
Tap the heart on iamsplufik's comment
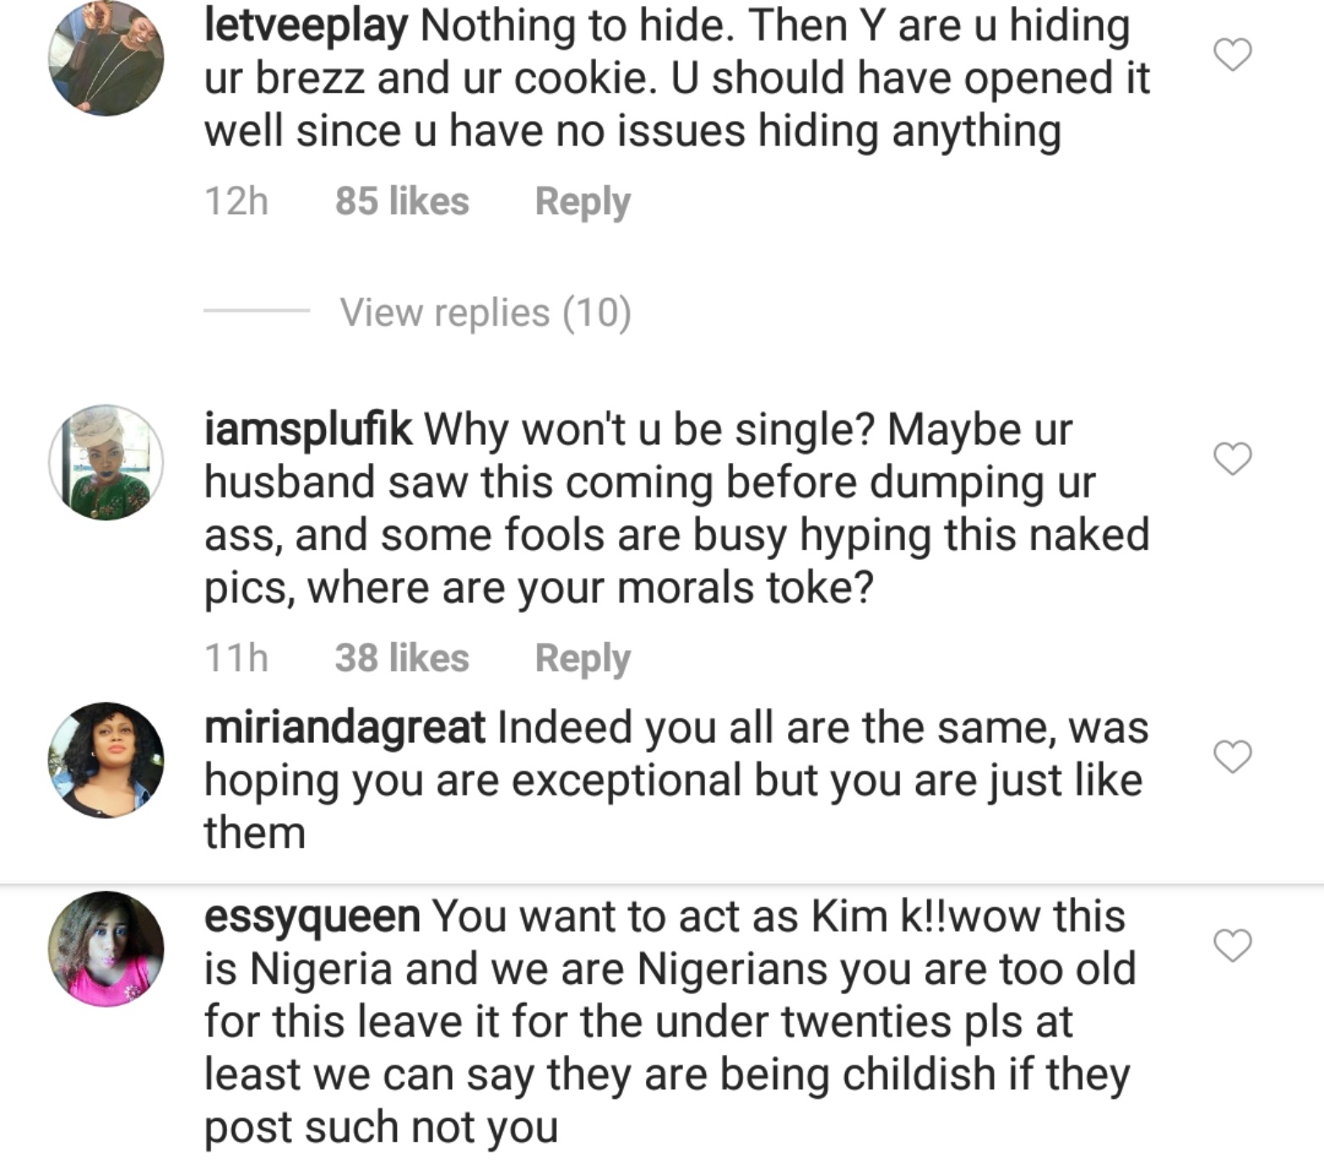[x=1232, y=459]
